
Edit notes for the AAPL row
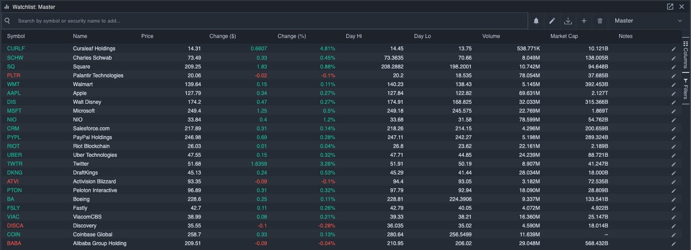(674, 93)
